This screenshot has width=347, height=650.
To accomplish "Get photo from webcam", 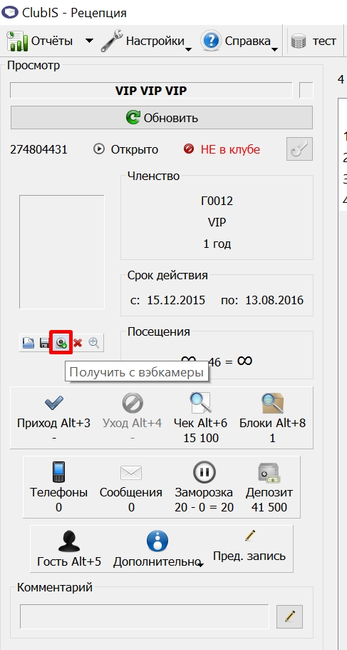I will pos(61,342).
